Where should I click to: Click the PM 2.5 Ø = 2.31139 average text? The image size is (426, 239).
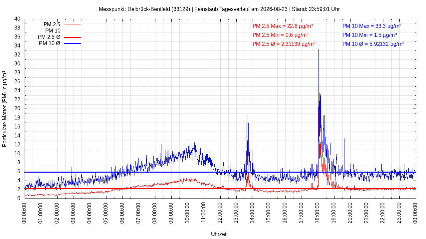284,44
